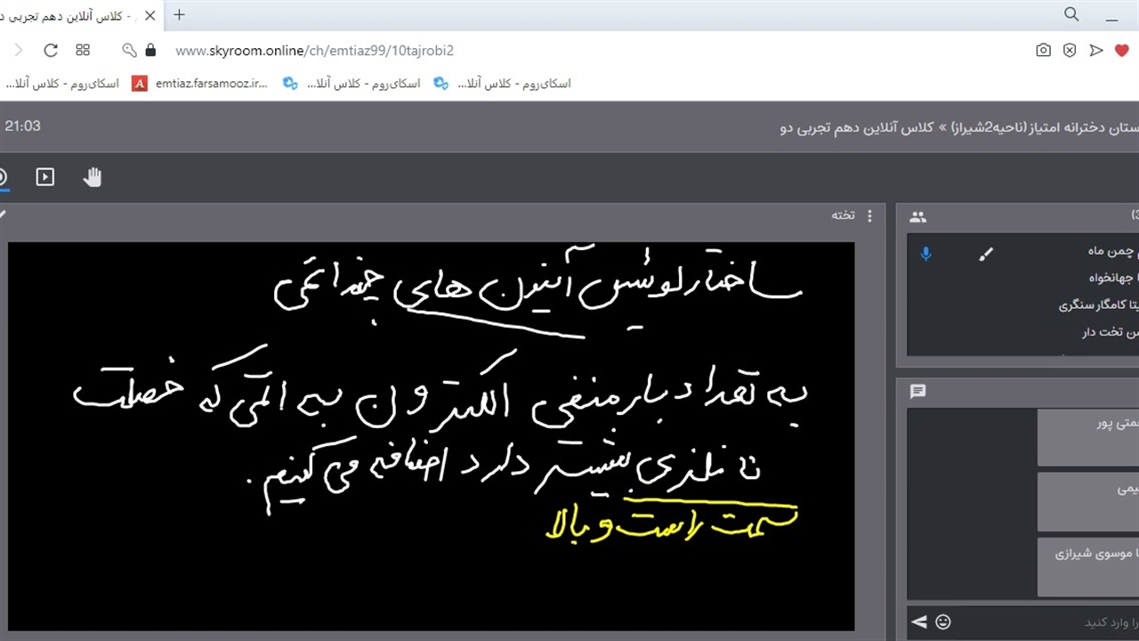Click the chat panel header icon
1139x641 pixels.
point(918,392)
